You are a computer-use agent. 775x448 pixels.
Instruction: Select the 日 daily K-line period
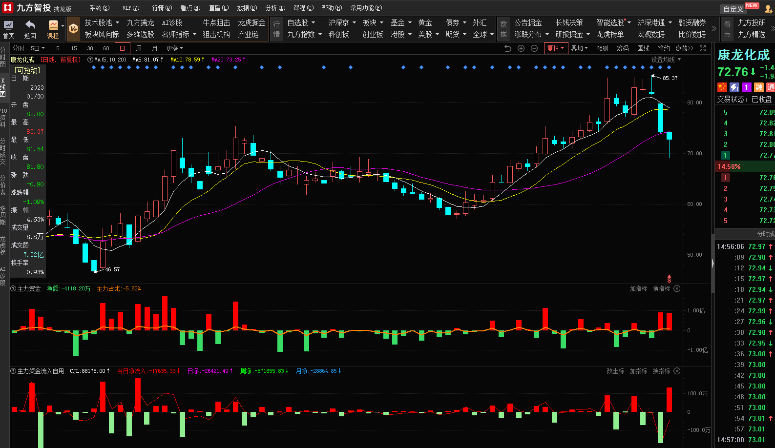(x=122, y=48)
